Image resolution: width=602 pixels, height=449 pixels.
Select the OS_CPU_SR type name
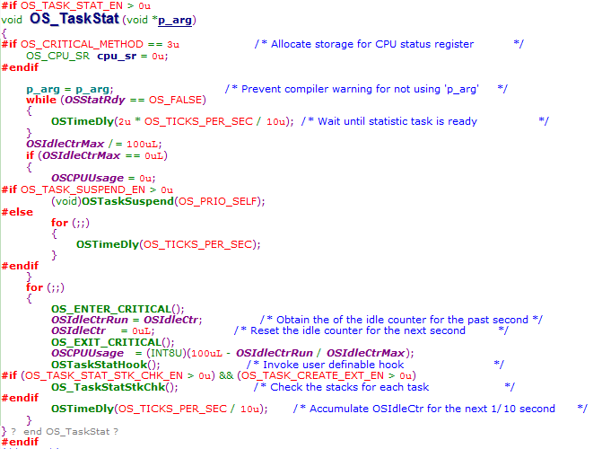click(57, 56)
